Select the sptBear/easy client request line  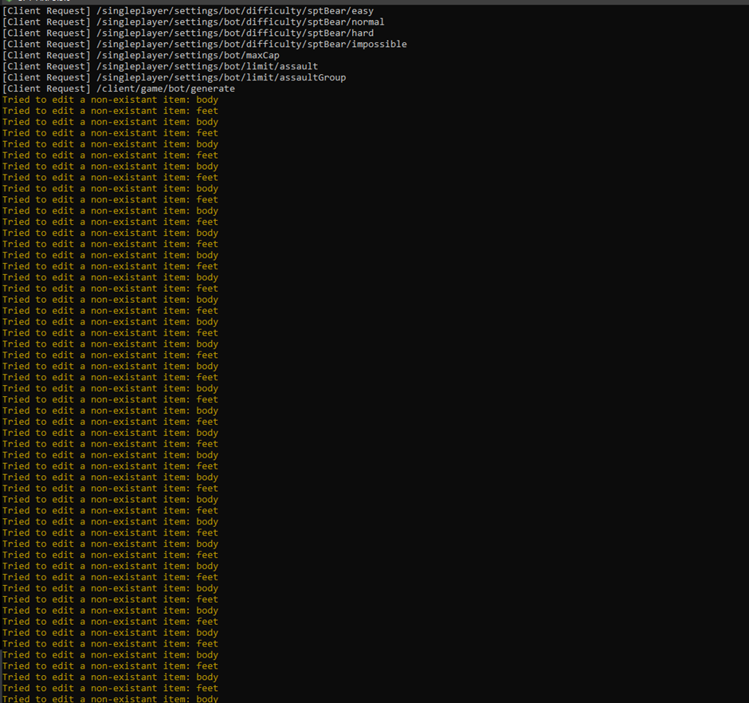point(188,11)
